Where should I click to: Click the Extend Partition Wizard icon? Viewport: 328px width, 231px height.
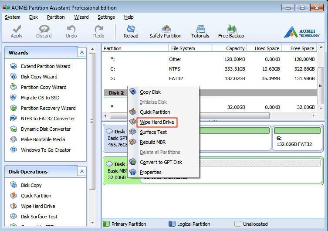pos(14,66)
